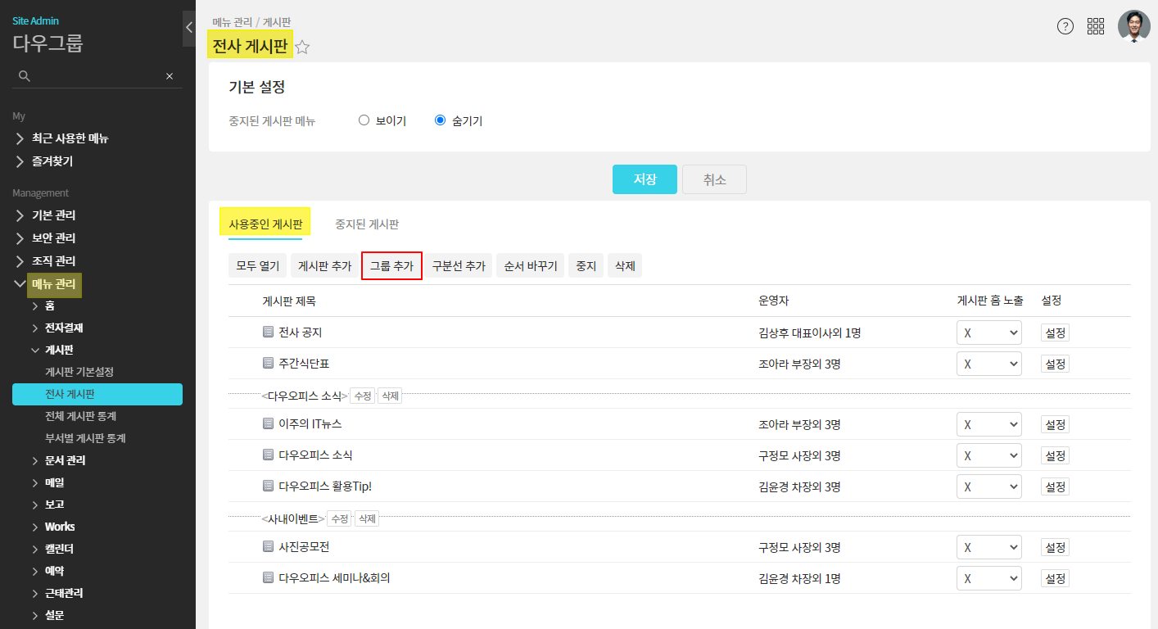The image size is (1158, 629).
Task: Click the board icon beside 전사 공지
Action: tap(268, 333)
